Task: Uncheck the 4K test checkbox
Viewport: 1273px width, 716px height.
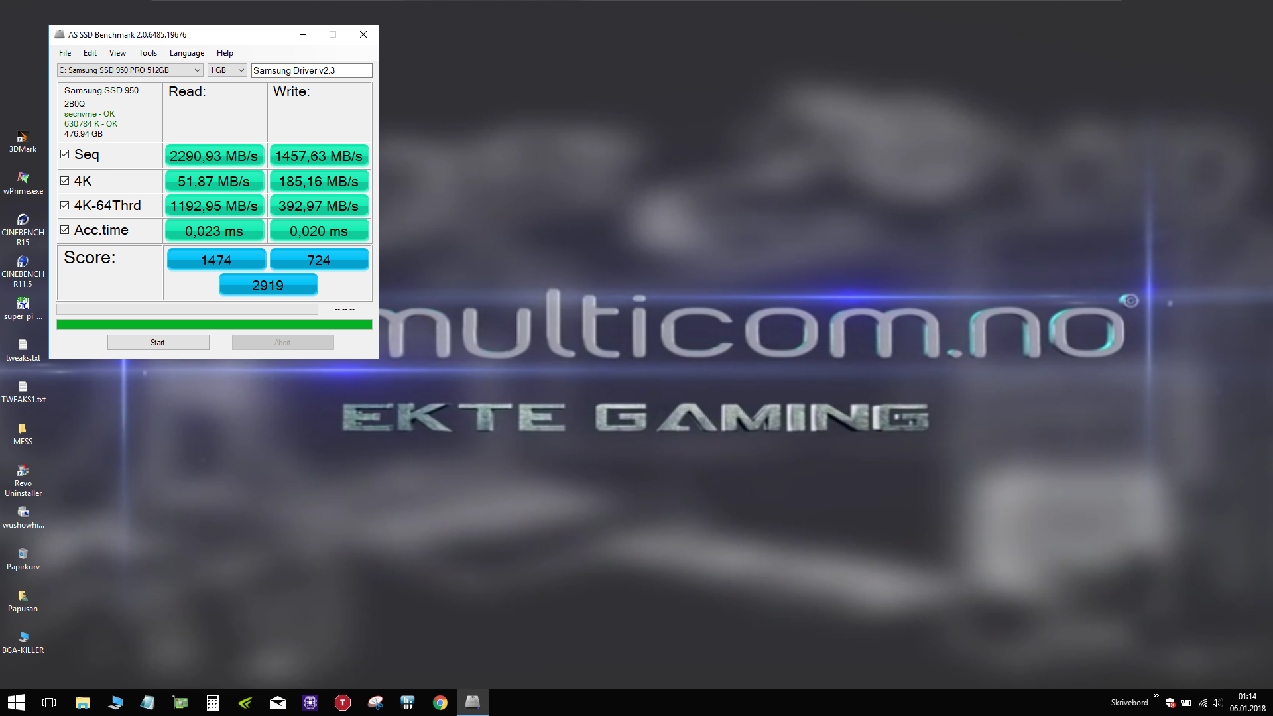Action: coord(65,180)
